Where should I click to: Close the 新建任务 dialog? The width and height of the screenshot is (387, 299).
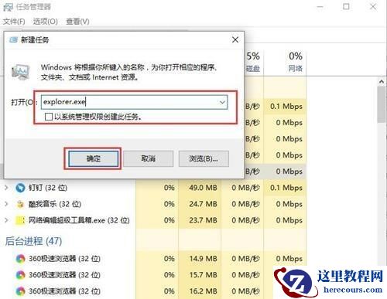pyautogui.click(x=235, y=40)
